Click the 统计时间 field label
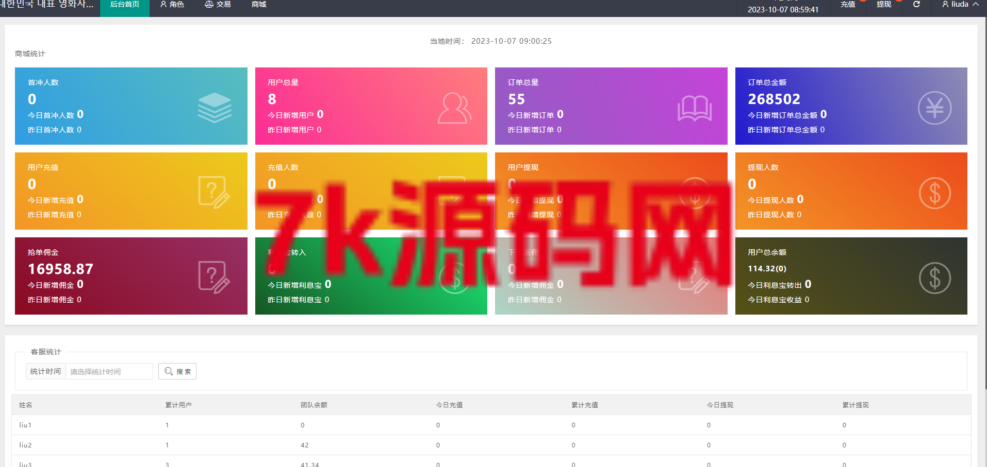Viewport: 987px width, 467px height. [x=45, y=371]
